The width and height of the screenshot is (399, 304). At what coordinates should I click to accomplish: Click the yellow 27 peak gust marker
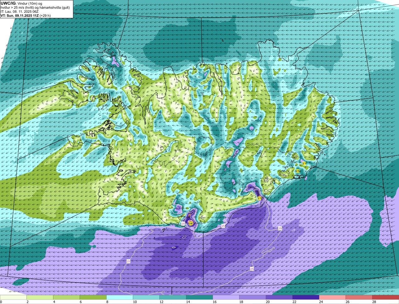coord(304,163)
